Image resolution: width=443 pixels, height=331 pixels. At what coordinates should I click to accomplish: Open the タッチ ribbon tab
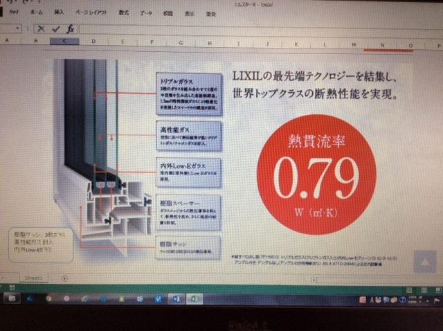14,12
